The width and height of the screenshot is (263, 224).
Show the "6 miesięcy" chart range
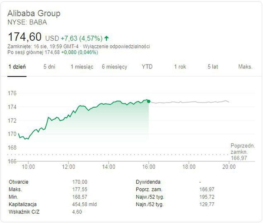click(114, 67)
